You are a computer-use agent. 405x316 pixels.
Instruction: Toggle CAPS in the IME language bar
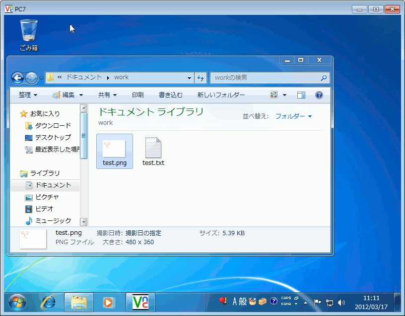pos(286,298)
